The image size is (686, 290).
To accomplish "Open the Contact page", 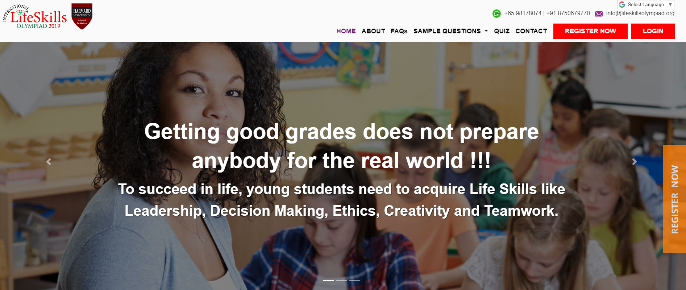I will (x=531, y=31).
